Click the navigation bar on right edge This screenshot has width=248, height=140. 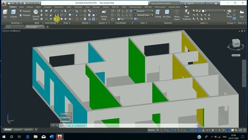click(244, 73)
